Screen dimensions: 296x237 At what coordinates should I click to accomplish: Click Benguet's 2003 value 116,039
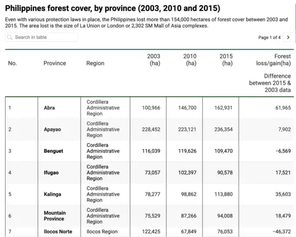coord(151,151)
